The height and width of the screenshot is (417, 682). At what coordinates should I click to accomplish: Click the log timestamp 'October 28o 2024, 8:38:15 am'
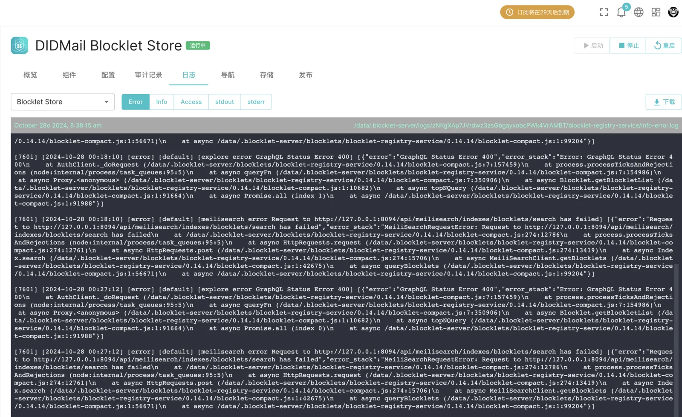click(58, 125)
